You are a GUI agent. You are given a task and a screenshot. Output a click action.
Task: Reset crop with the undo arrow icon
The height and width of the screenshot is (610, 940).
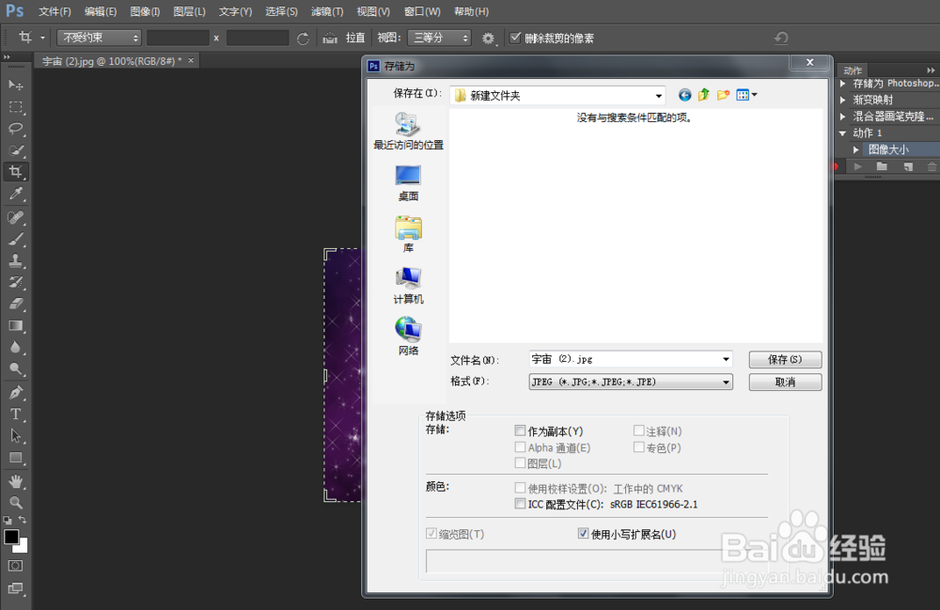click(781, 39)
